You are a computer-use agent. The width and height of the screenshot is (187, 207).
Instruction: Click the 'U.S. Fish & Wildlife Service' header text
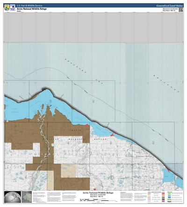pyautogui.click(x=29, y=6)
